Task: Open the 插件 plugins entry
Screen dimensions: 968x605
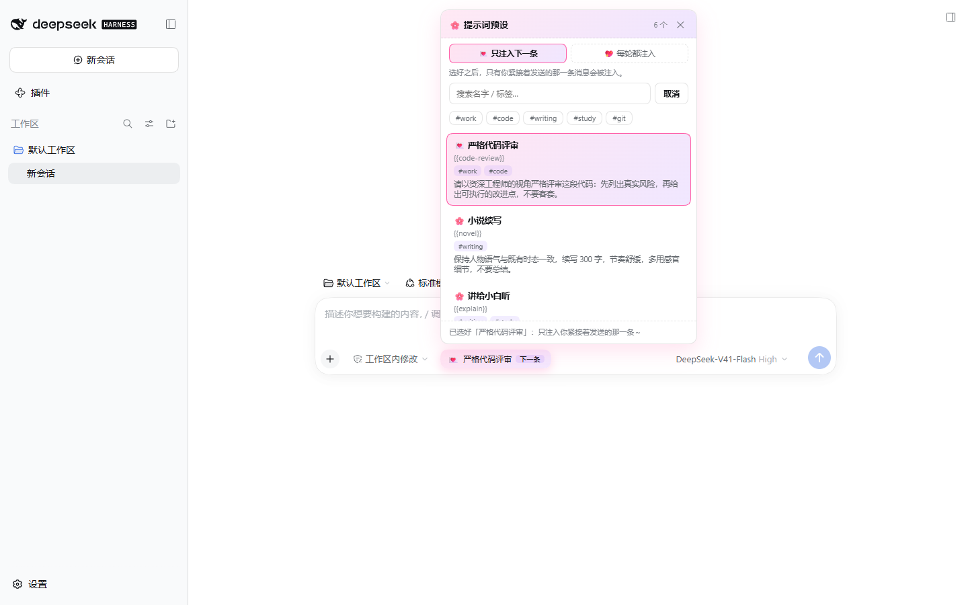Action: [x=32, y=93]
